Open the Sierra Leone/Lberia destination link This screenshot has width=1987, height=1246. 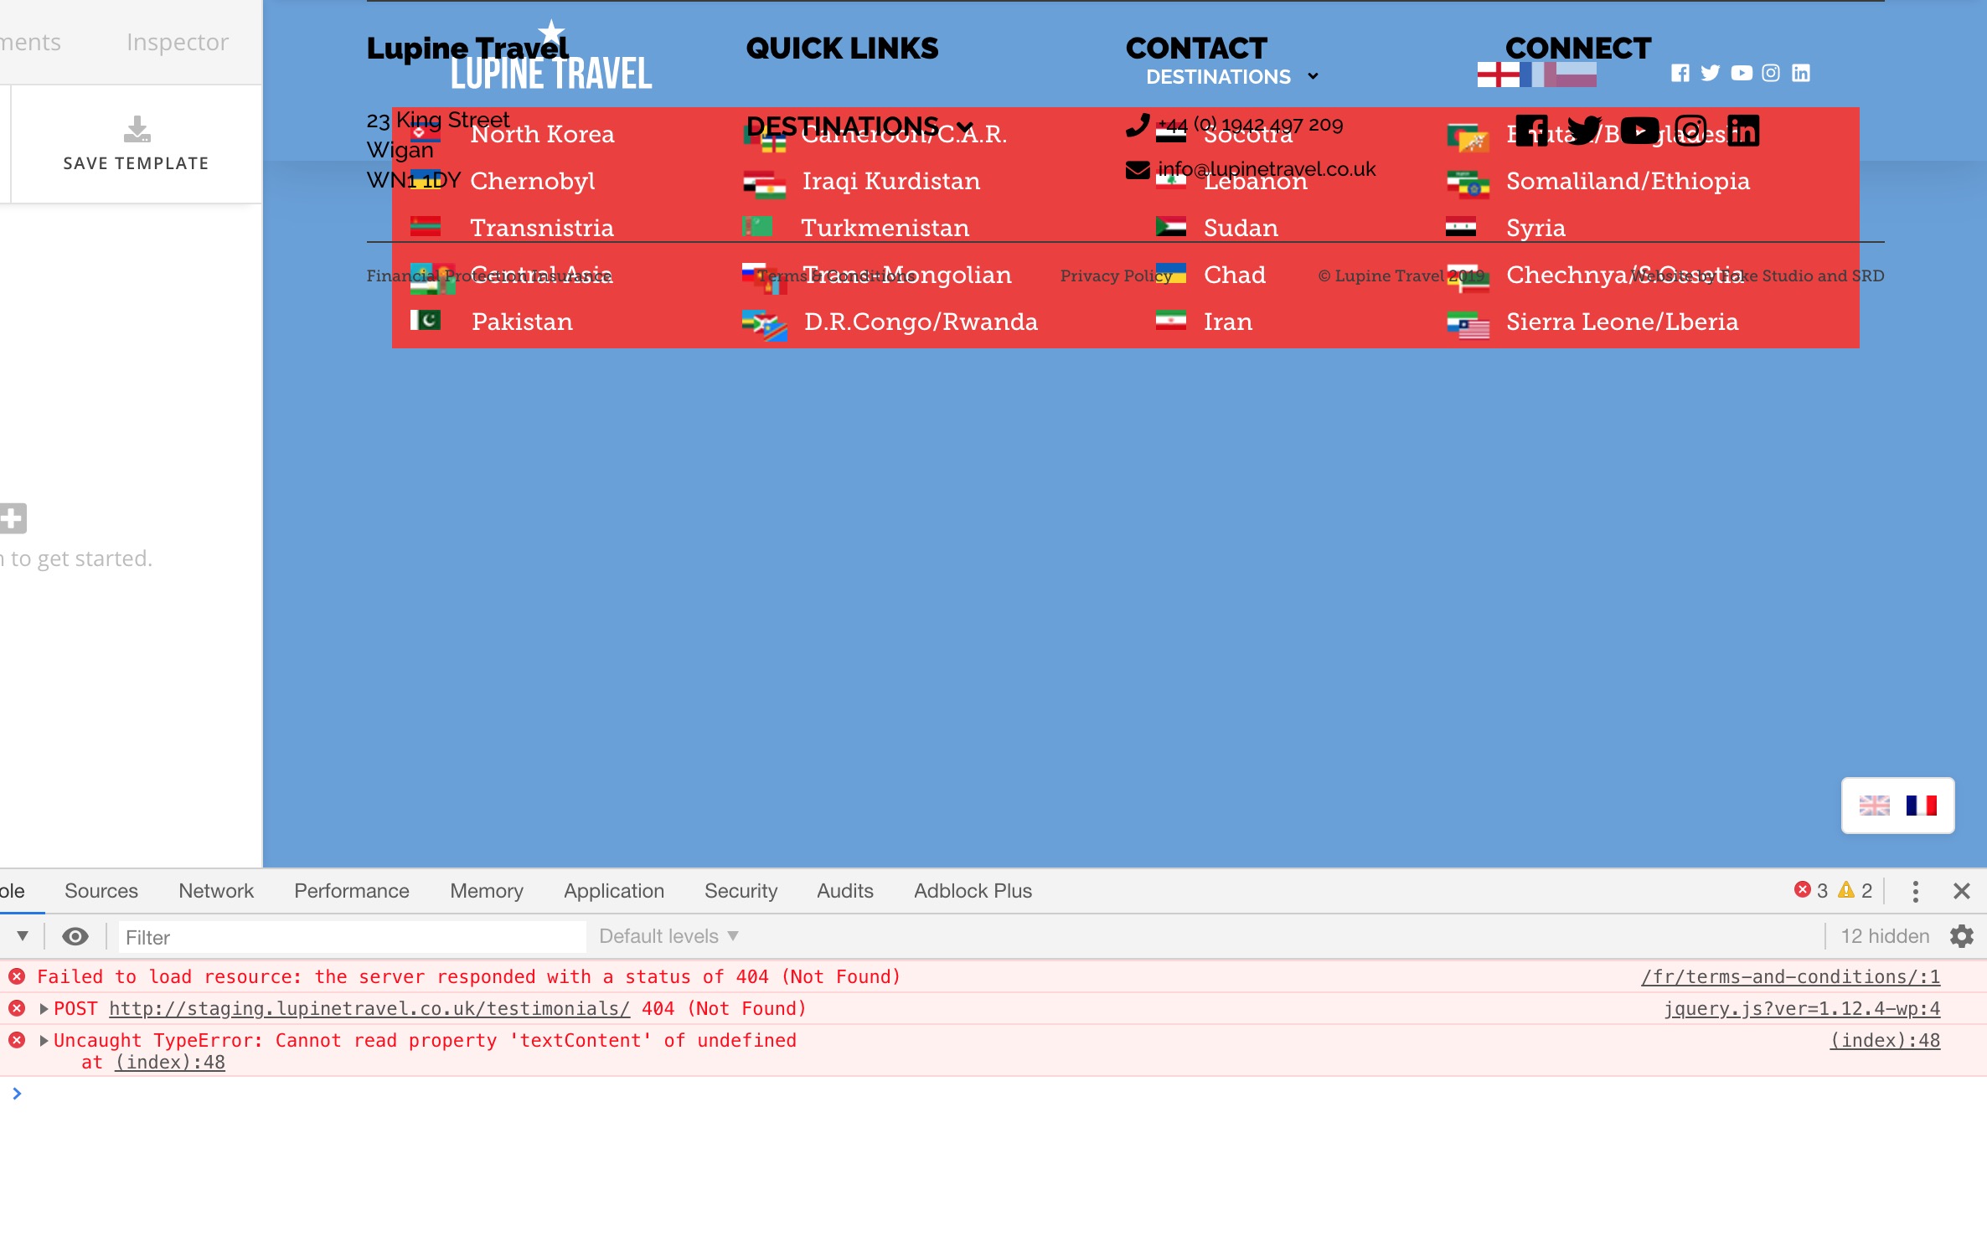click(1622, 322)
